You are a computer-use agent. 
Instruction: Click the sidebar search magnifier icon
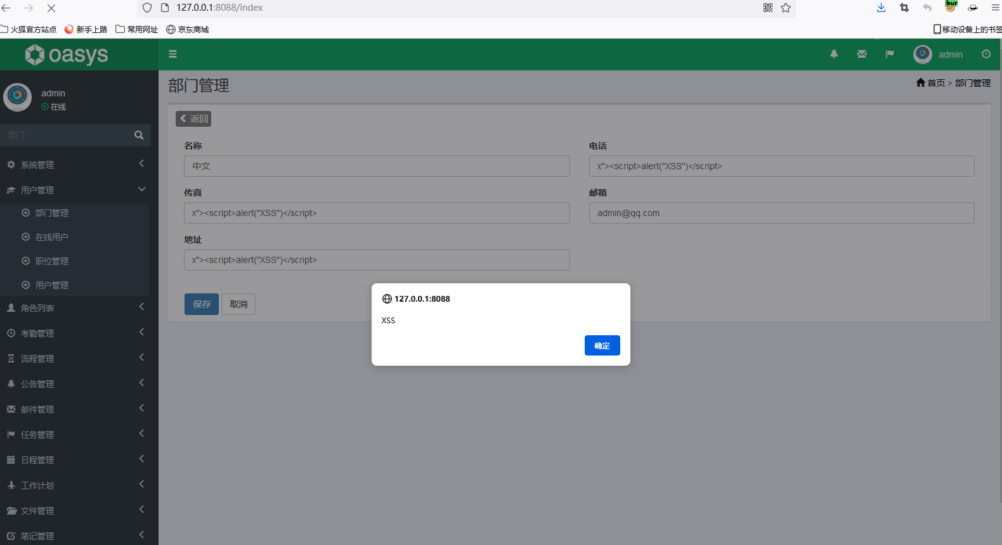click(139, 135)
